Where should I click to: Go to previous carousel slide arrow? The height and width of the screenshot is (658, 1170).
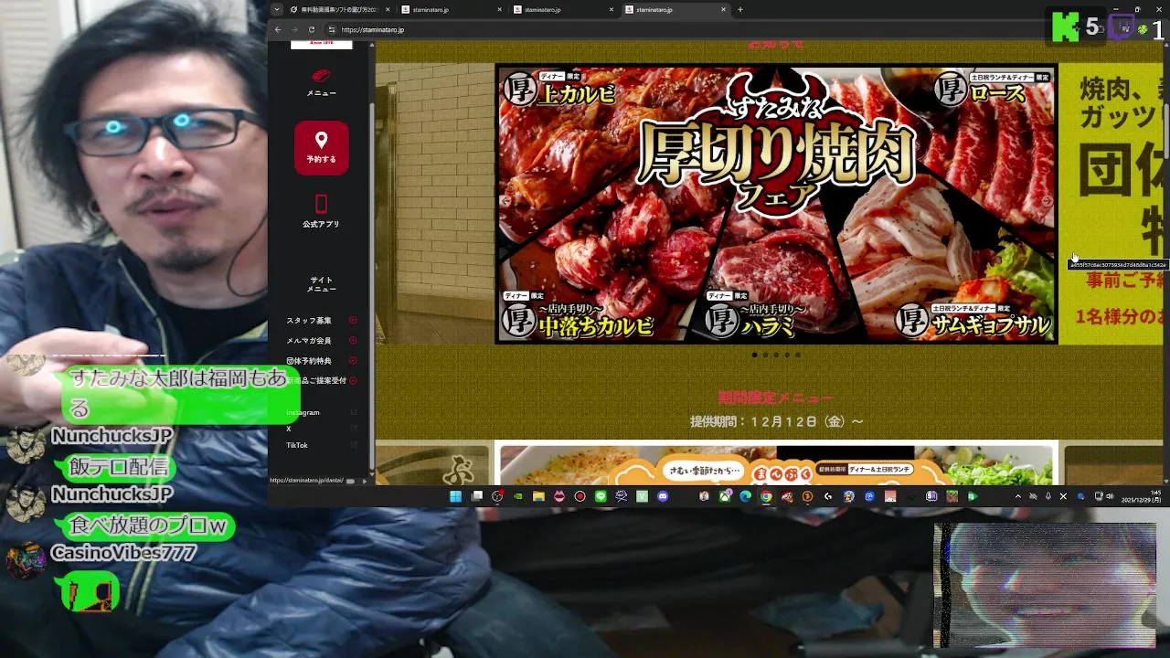pyautogui.click(x=505, y=201)
